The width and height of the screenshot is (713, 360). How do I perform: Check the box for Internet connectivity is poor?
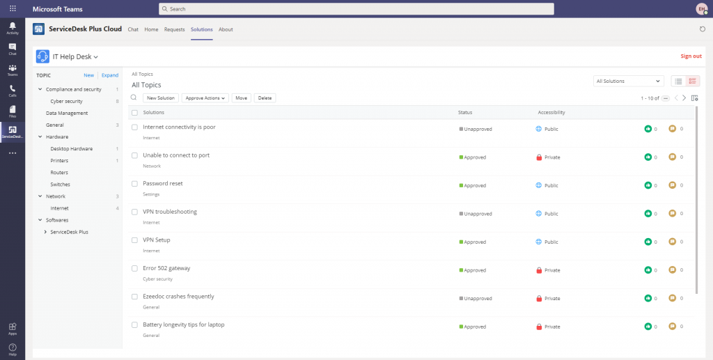(x=134, y=127)
